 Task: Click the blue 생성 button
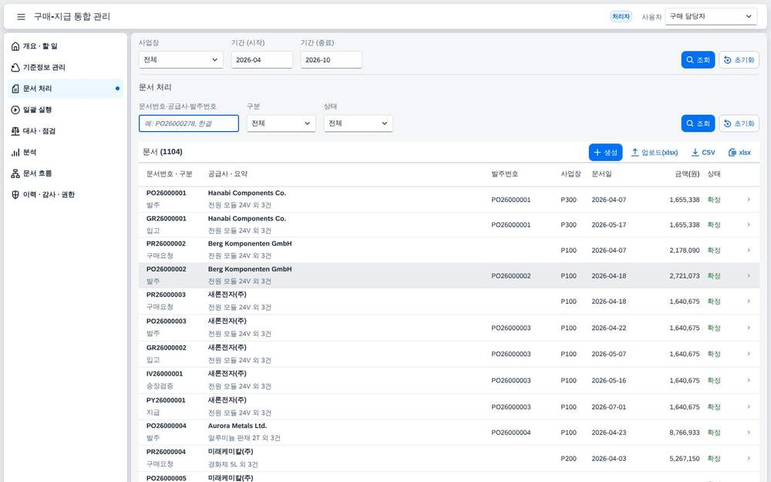pyautogui.click(x=605, y=153)
